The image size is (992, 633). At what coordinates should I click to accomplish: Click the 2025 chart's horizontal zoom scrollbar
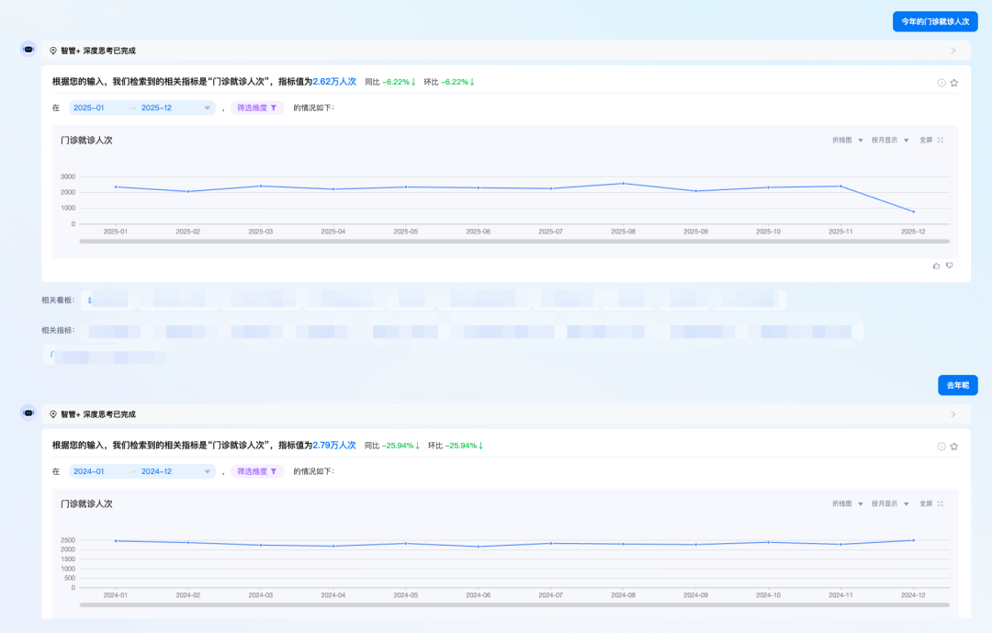514,242
